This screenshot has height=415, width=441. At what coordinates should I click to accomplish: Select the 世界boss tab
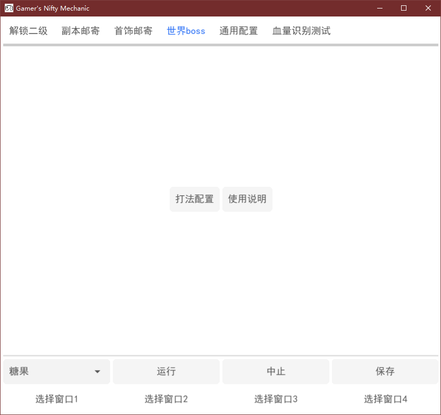pyautogui.click(x=186, y=31)
